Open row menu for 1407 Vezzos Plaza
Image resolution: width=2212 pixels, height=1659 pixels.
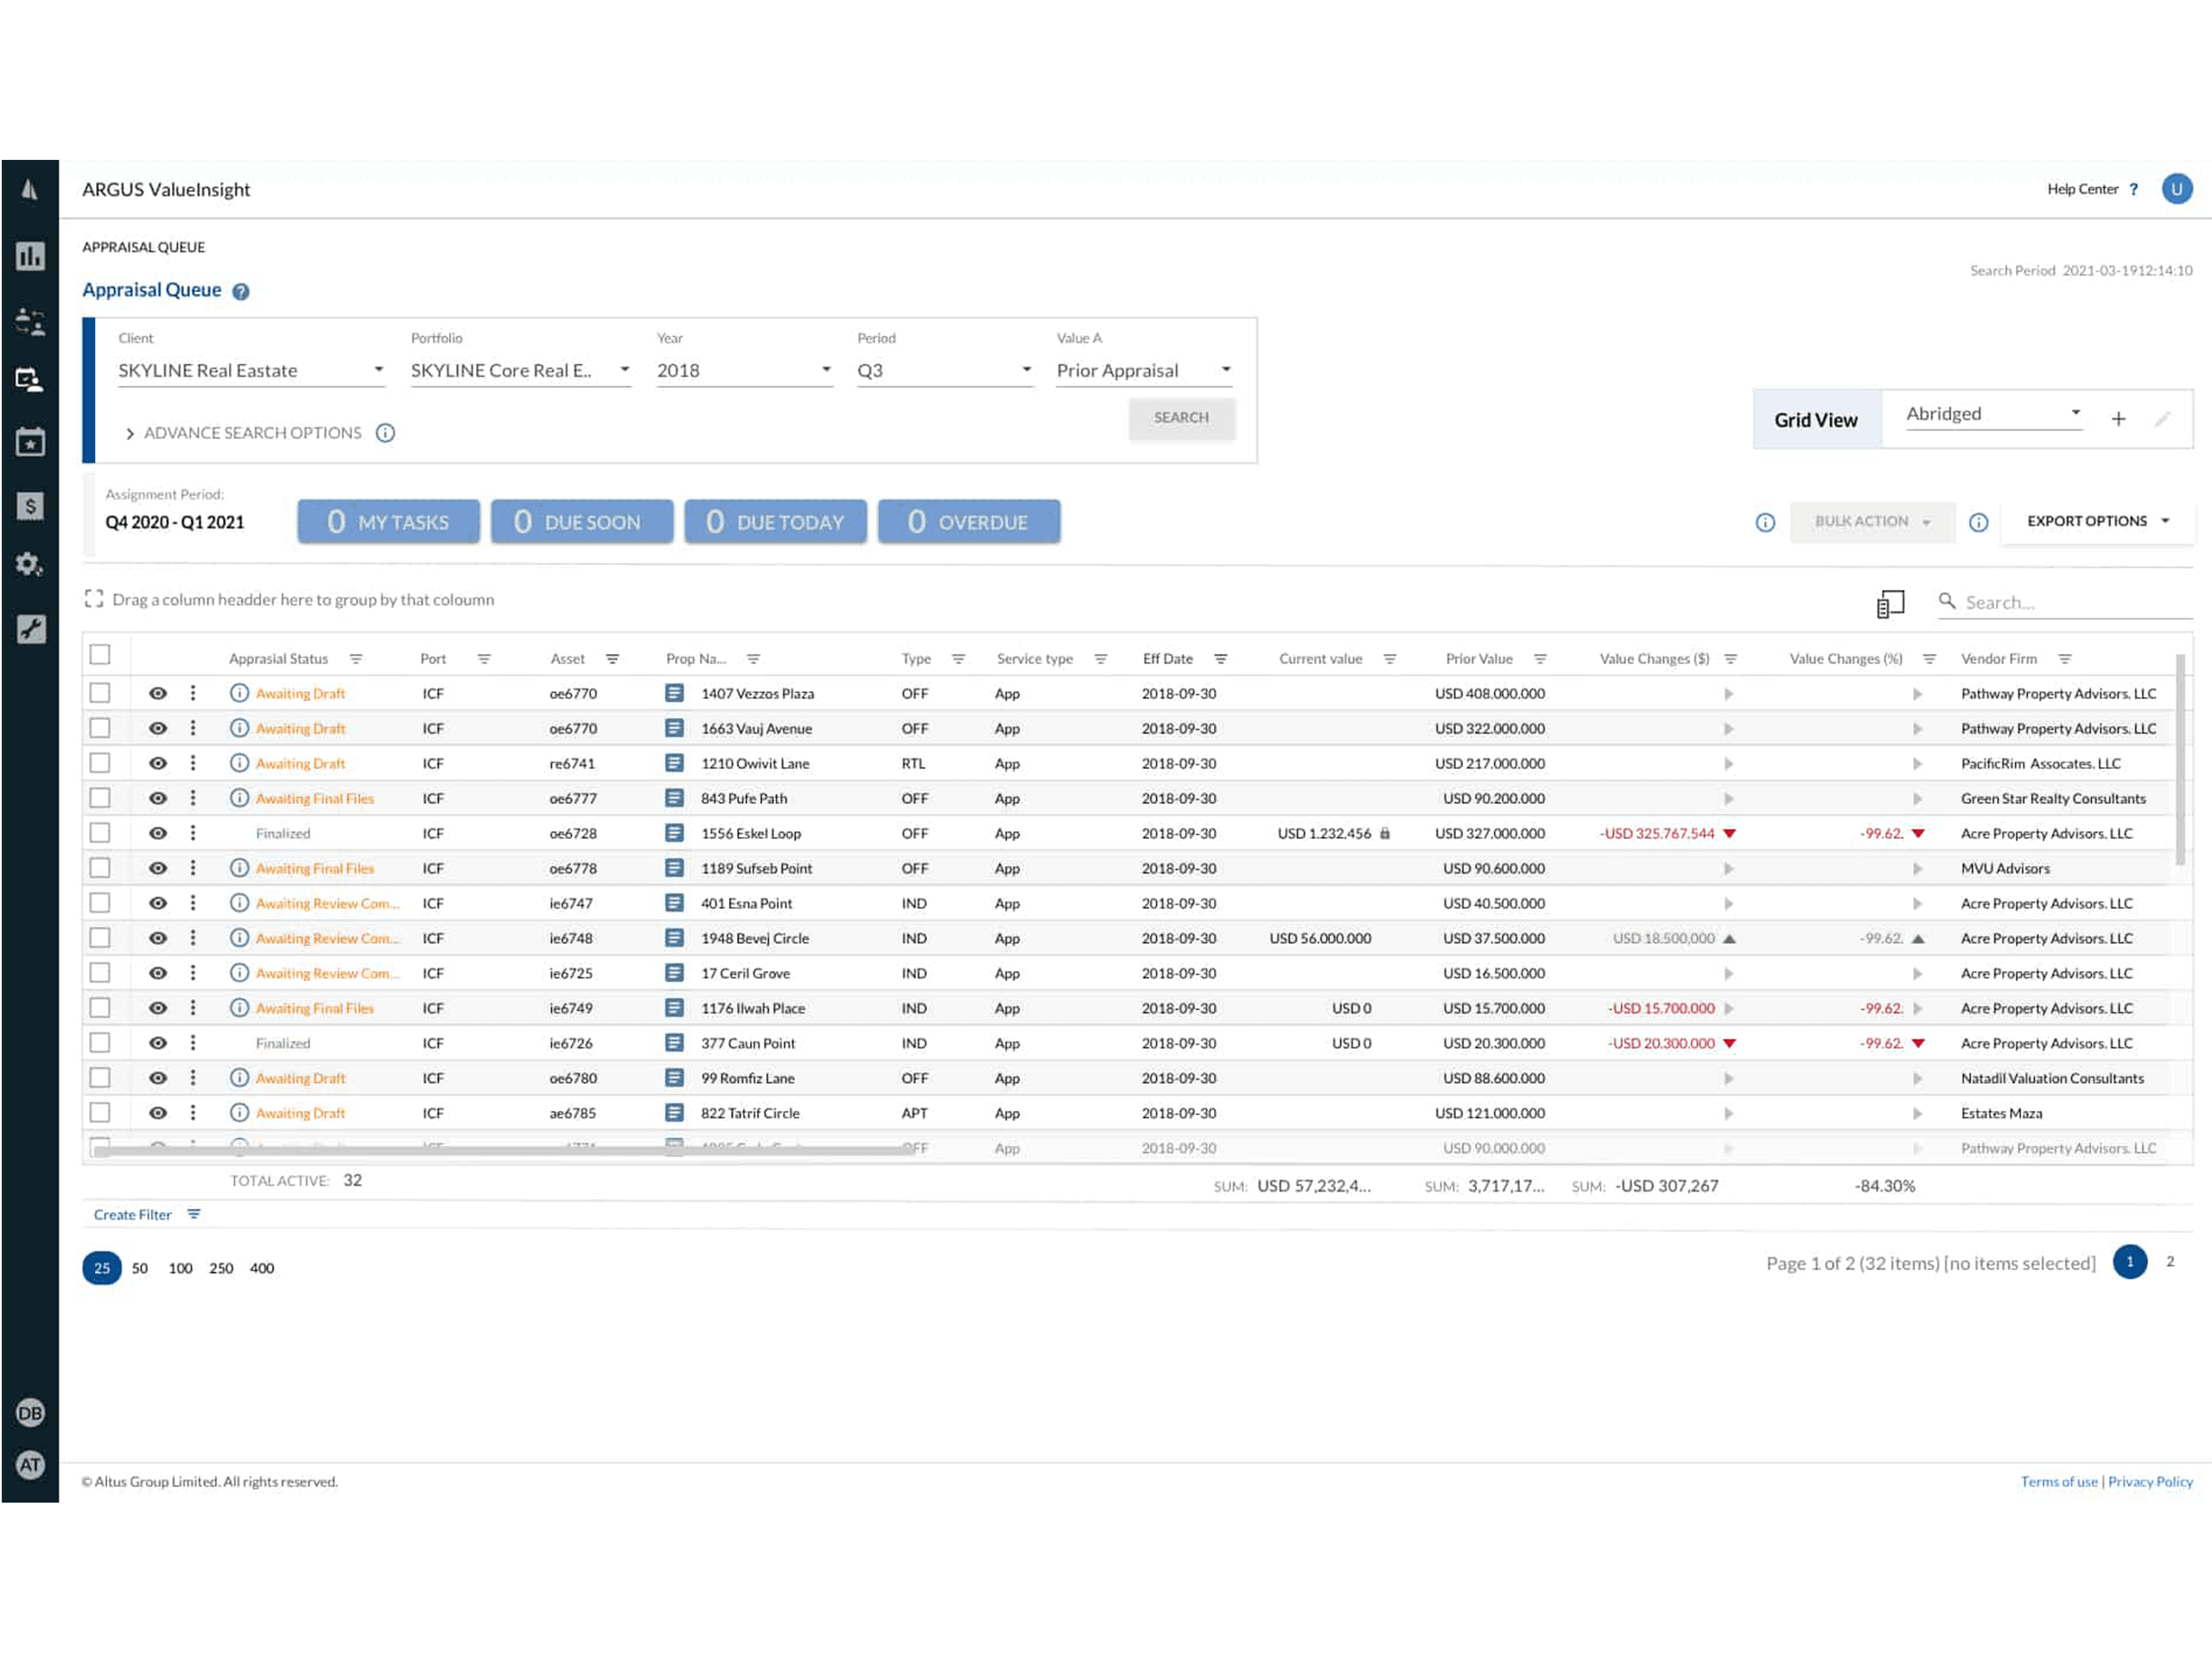pyautogui.click(x=193, y=693)
